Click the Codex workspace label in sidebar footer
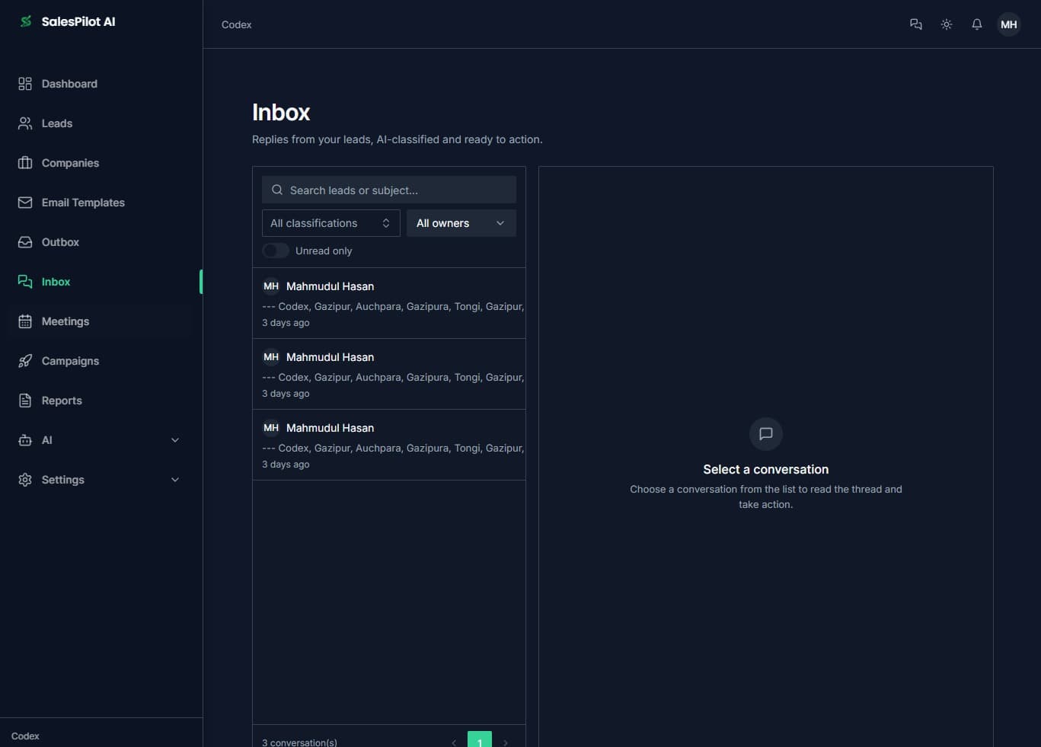The height and width of the screenshot is (747, 1041). coord(25,736)
